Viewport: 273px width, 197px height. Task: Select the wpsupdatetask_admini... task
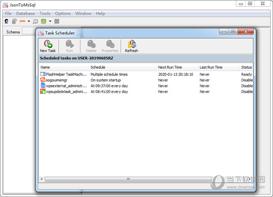coord(146,91)
